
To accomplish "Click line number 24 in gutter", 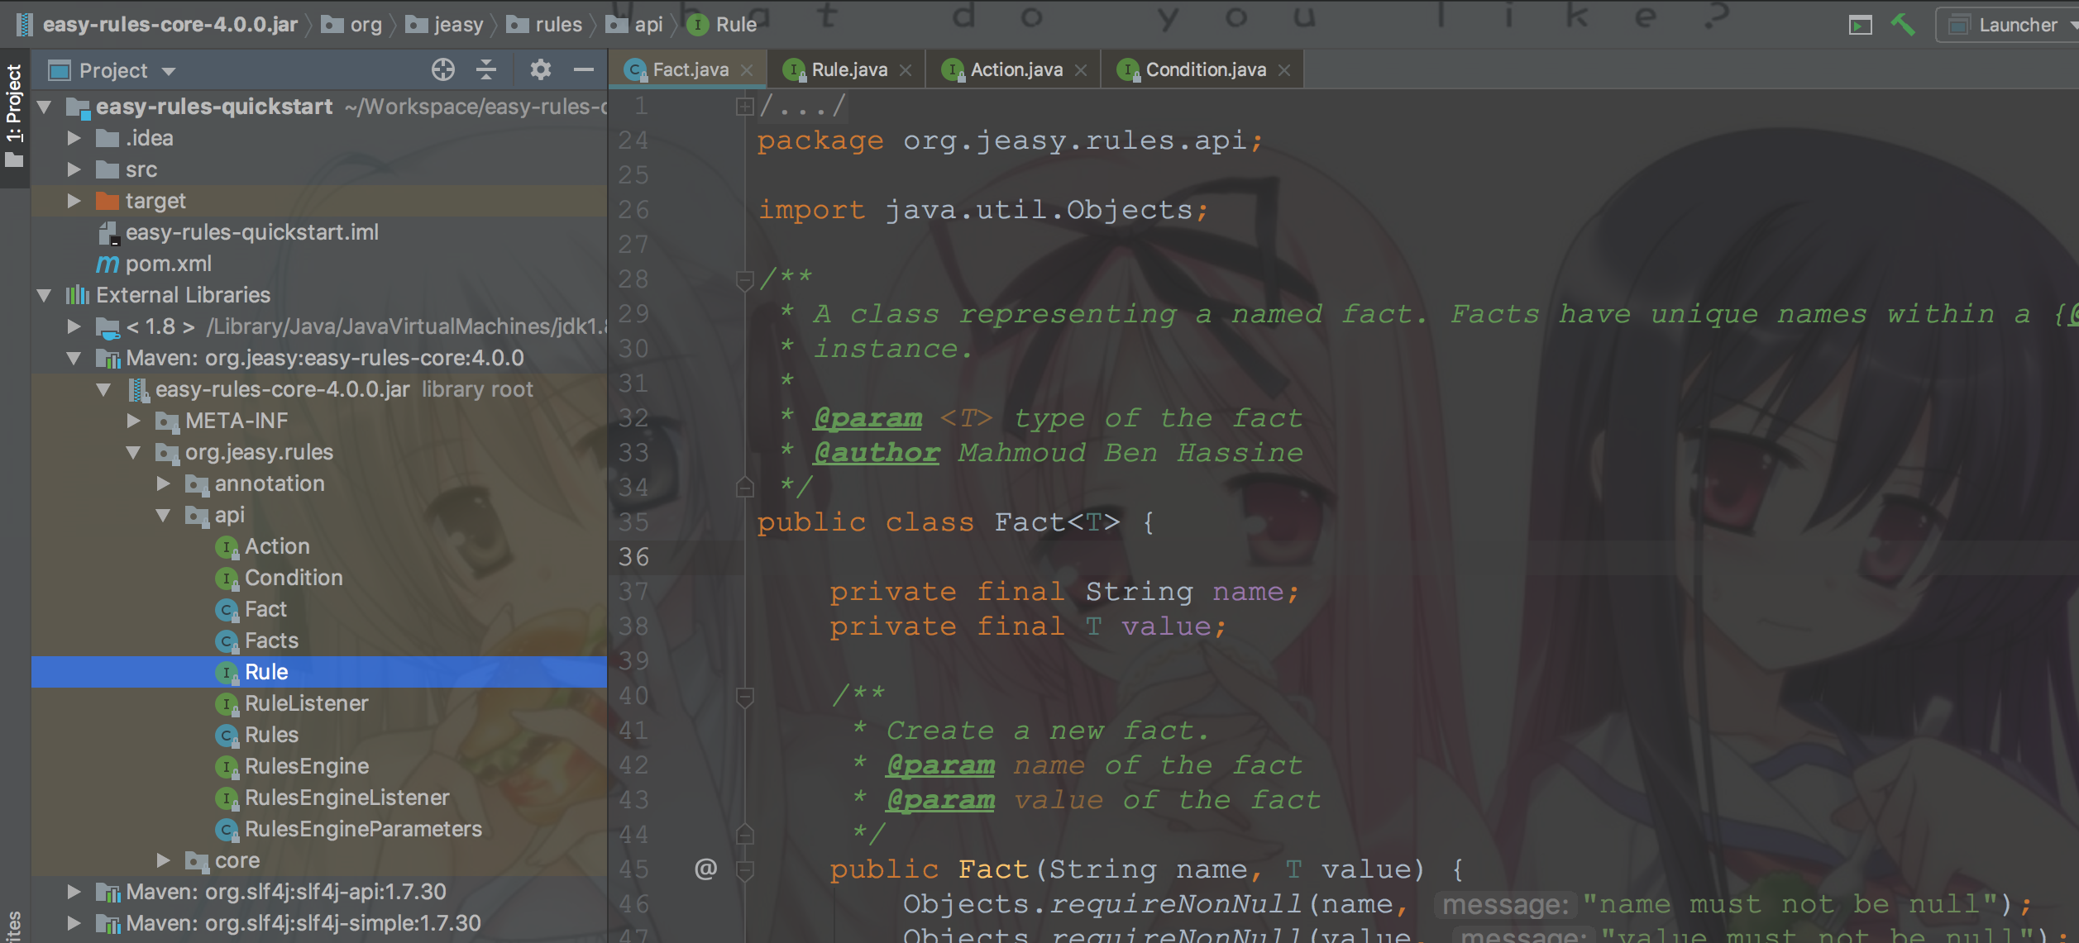I will [633, 140].
